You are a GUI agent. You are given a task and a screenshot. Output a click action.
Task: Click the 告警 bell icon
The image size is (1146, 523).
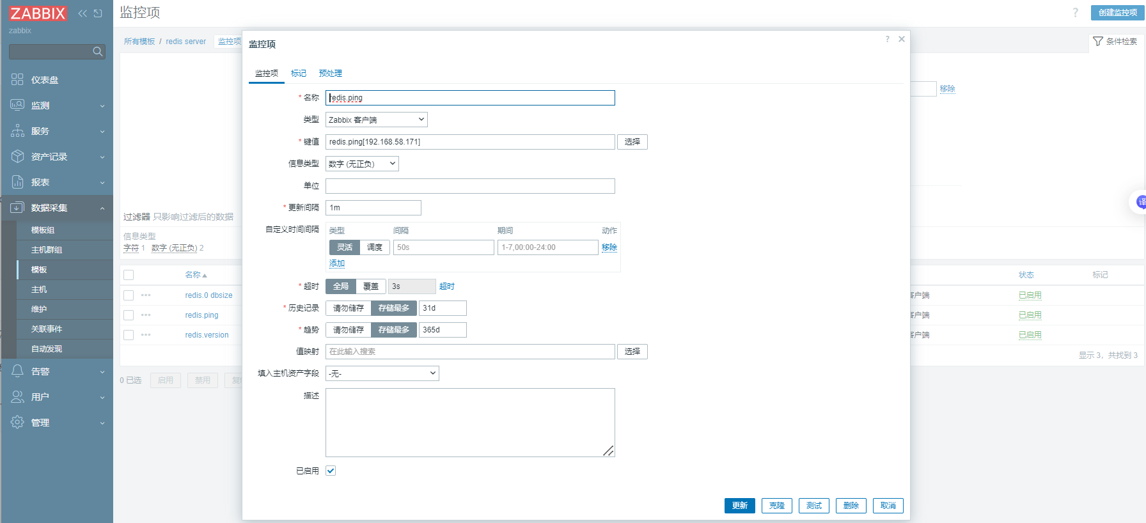17,371
